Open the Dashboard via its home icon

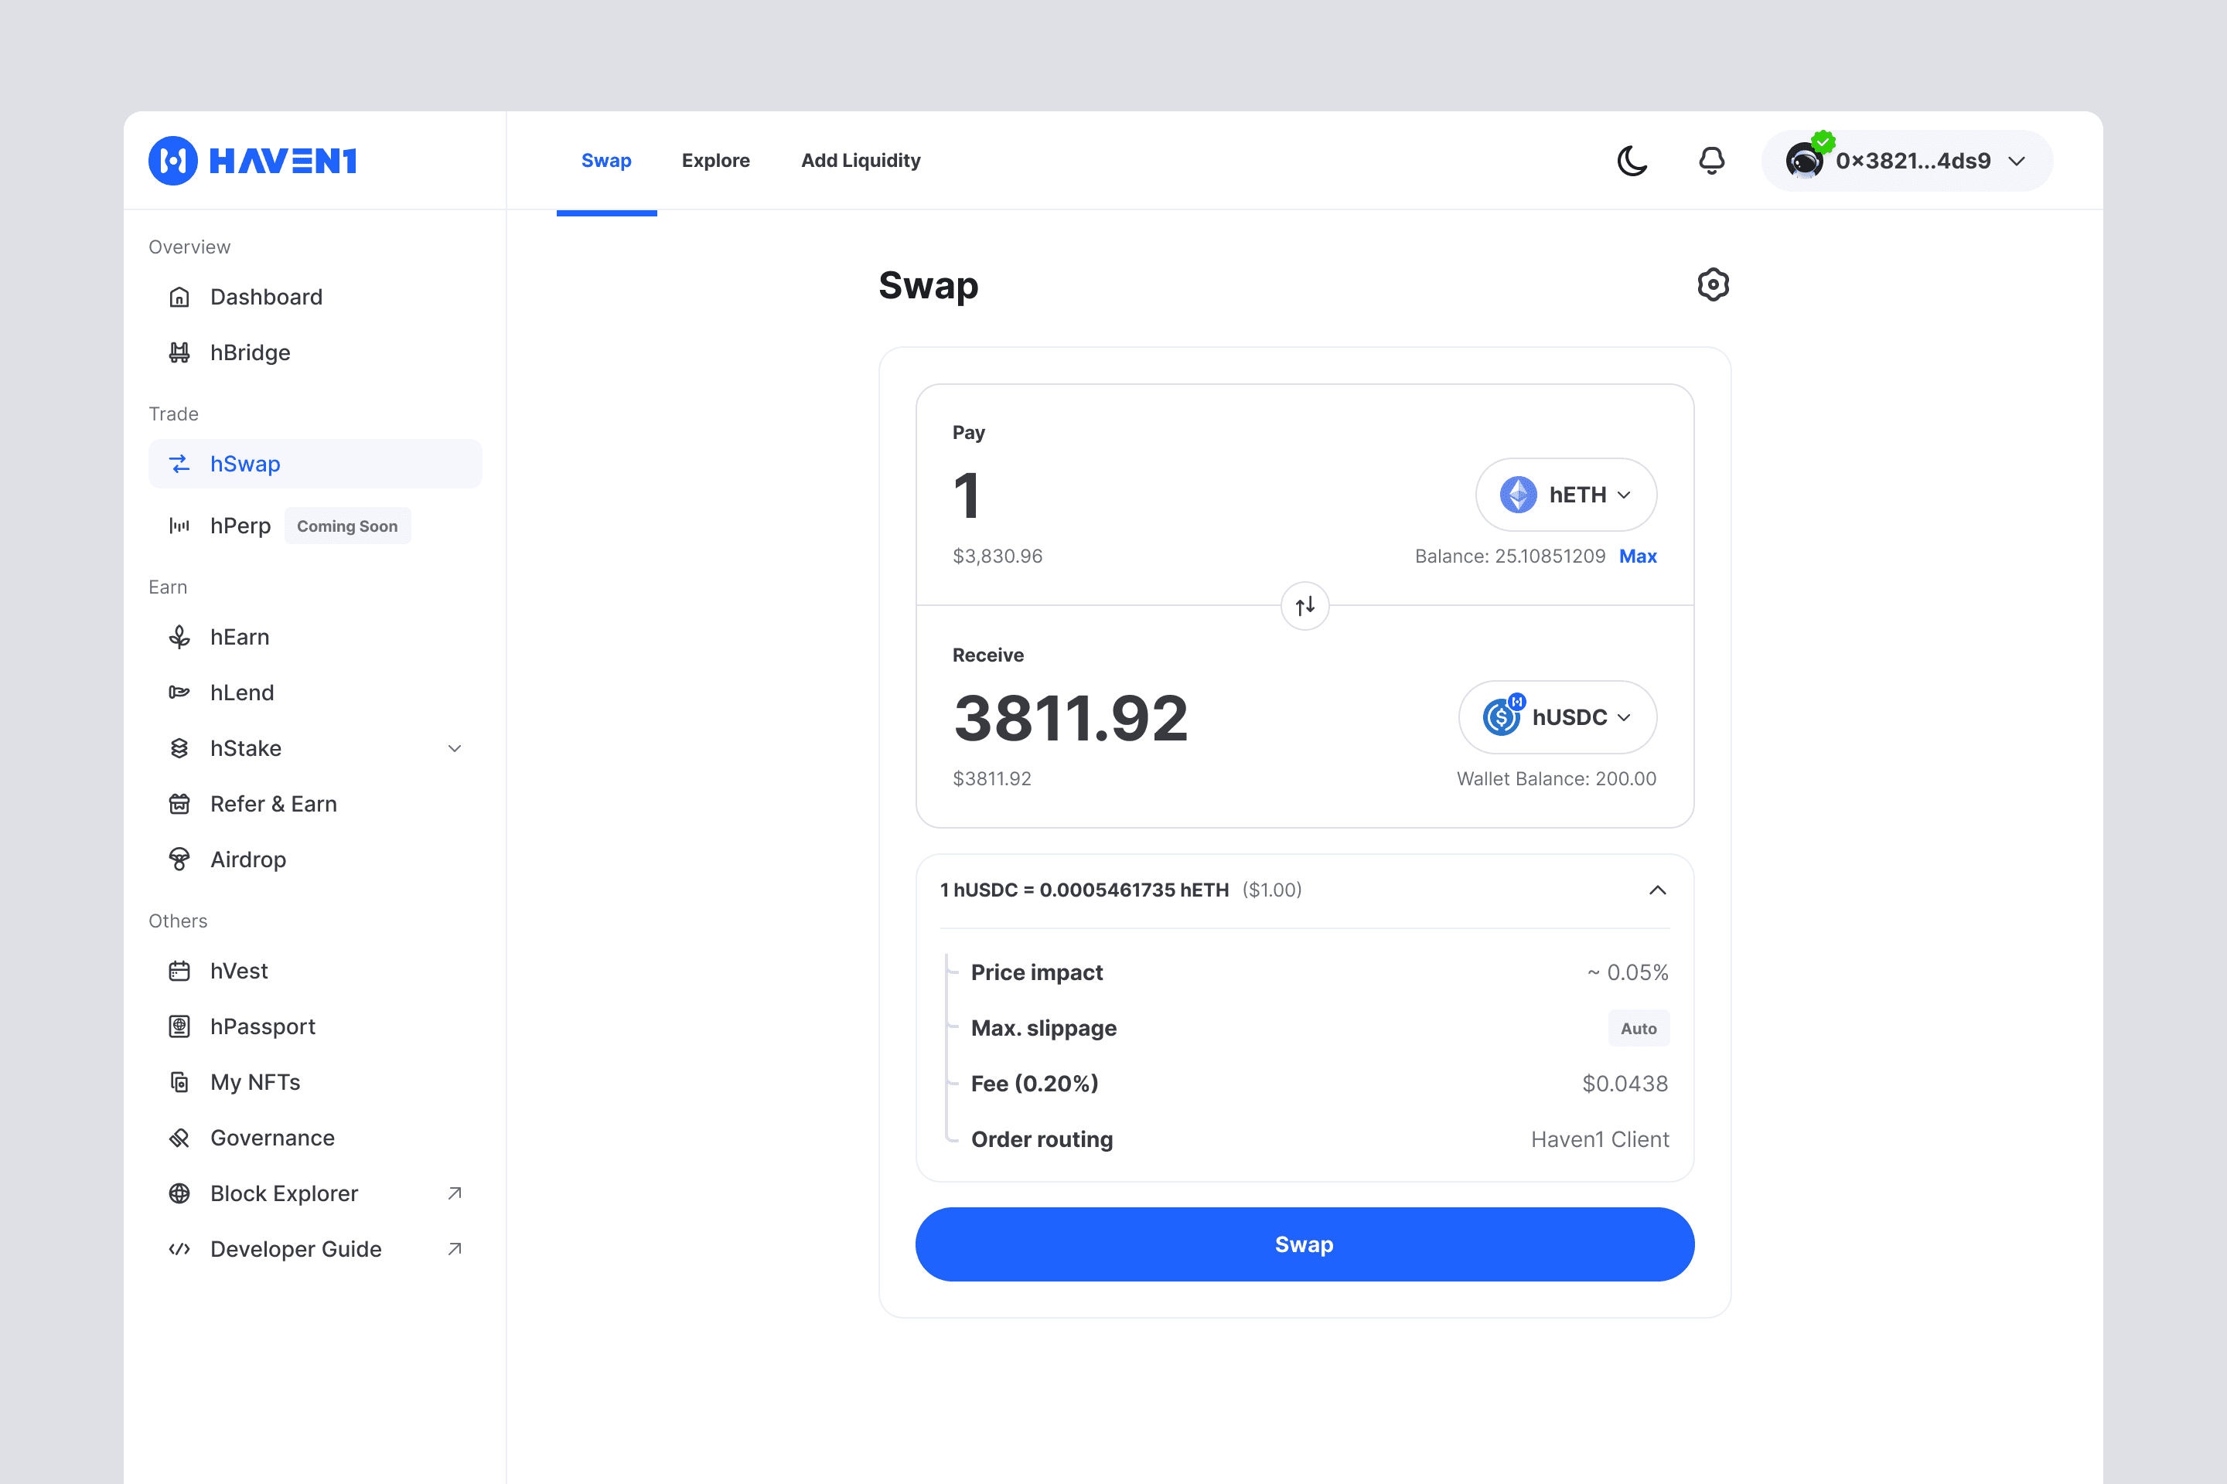point(180,296)
